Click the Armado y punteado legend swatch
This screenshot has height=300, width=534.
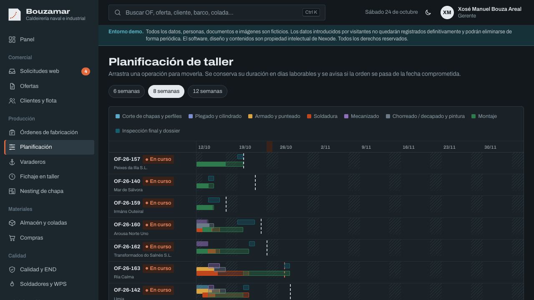point(250,116)
